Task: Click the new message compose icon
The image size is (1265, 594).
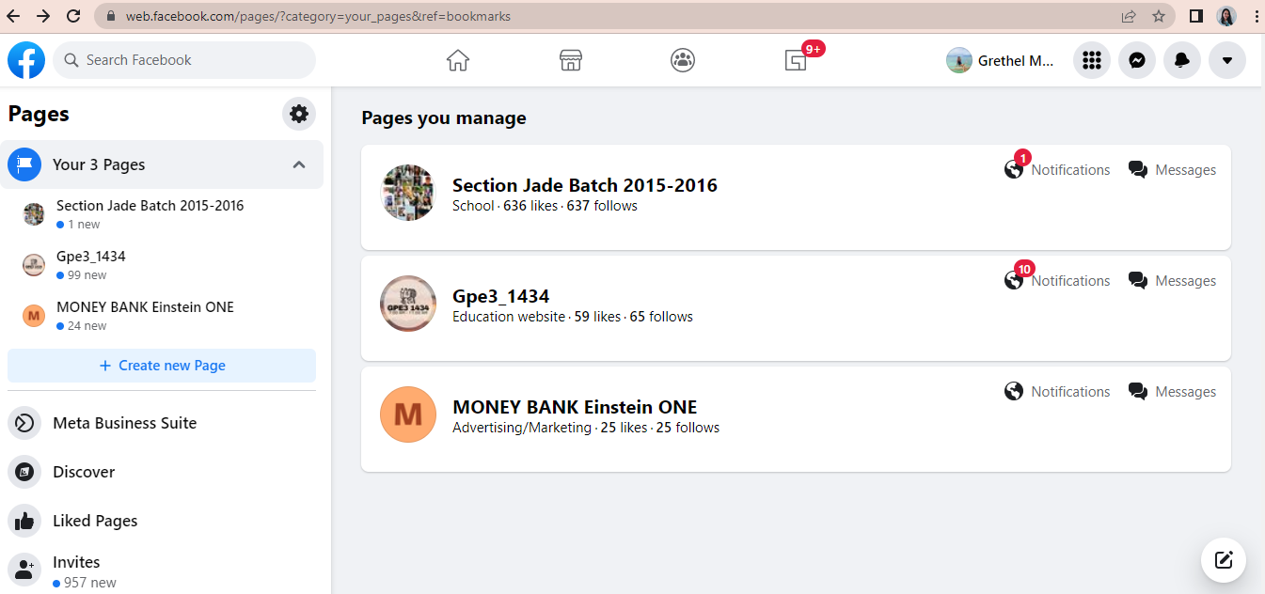Action: click(x=1224, y=561)
